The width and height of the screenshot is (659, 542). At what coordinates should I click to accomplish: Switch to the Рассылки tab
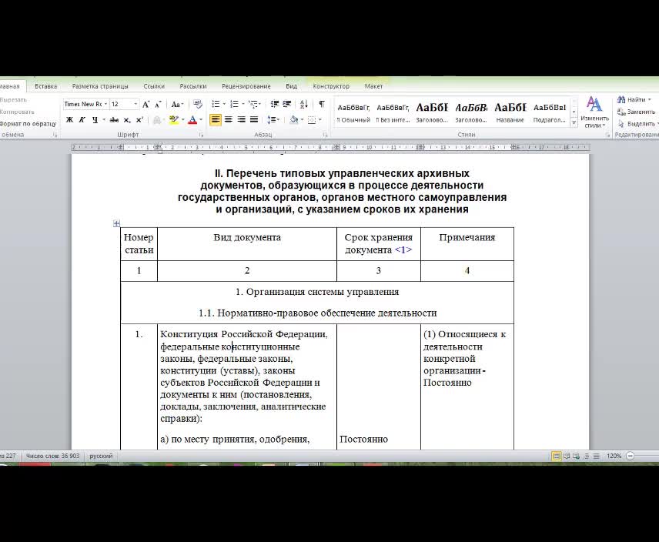(x=193, y=86)
